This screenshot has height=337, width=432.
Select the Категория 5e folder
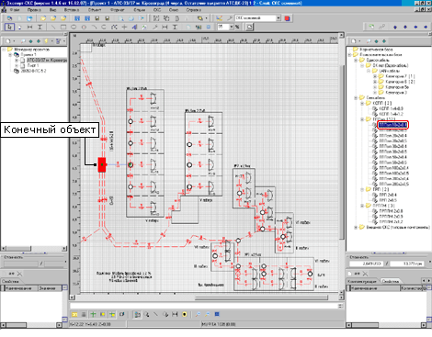(x=397, y=87)
